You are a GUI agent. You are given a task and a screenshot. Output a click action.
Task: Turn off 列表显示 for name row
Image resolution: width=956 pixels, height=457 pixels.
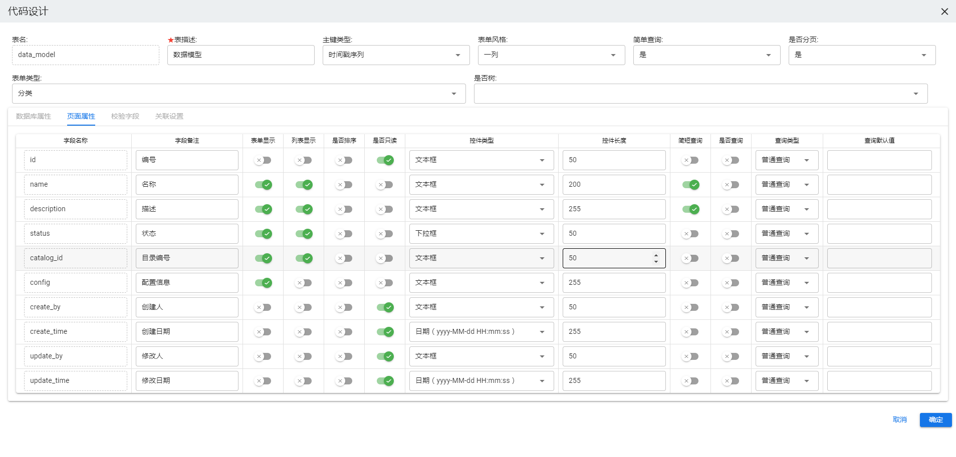pos(304,185)
